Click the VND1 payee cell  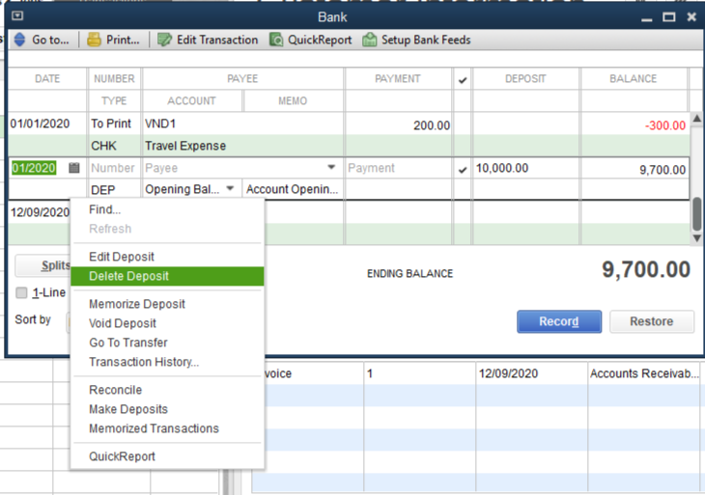[x=242, y=124]
